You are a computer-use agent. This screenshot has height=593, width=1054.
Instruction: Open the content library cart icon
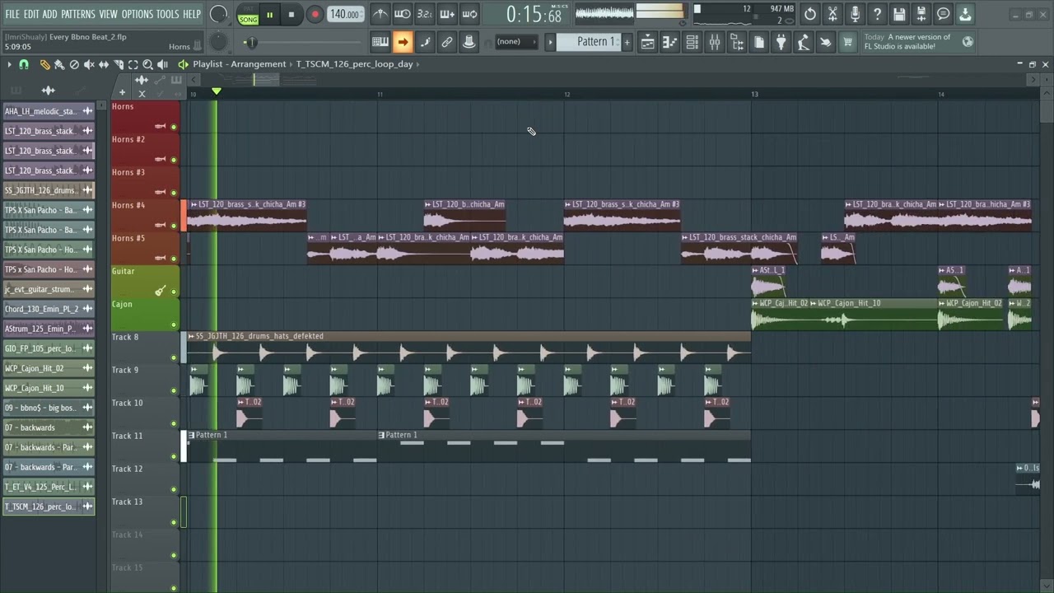coord(847,42)
